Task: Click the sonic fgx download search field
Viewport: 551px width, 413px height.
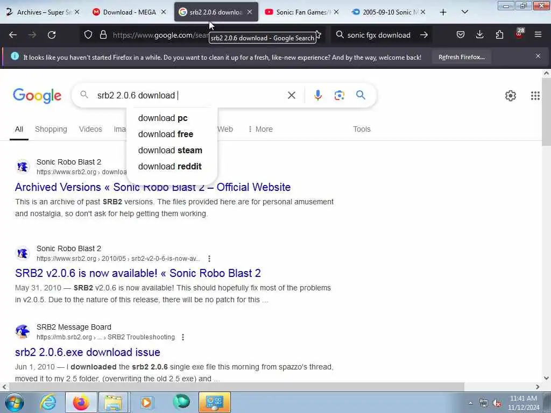Action: pos(379,35)
